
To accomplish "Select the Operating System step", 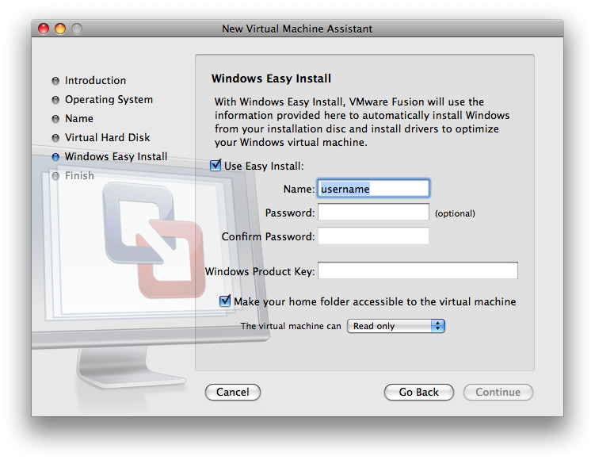I will 109,99.
